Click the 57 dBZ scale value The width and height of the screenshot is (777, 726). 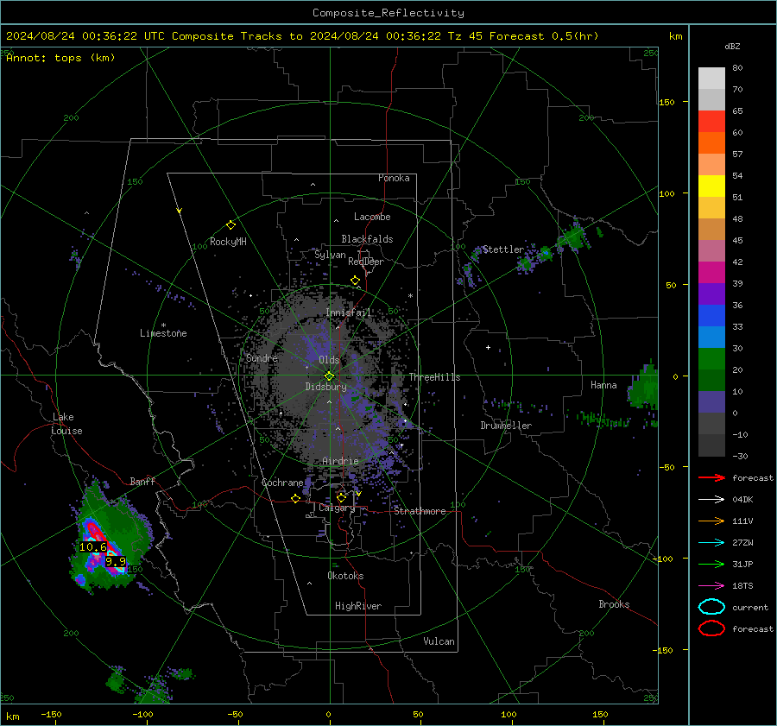[x=737, y=155]
